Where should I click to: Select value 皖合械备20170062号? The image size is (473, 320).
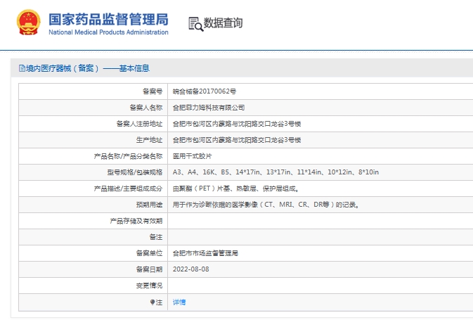205,91
